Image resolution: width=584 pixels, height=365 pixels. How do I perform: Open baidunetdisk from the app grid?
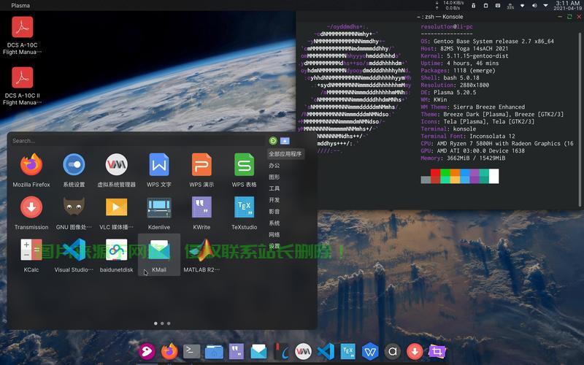point(116,250)
